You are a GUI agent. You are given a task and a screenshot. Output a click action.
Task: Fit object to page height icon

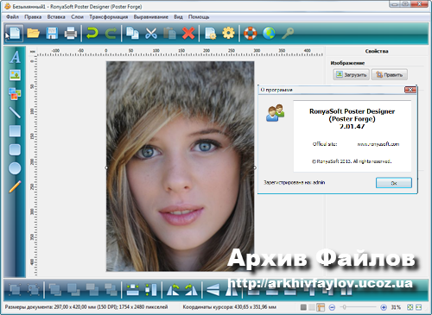[x=151, y=290]
